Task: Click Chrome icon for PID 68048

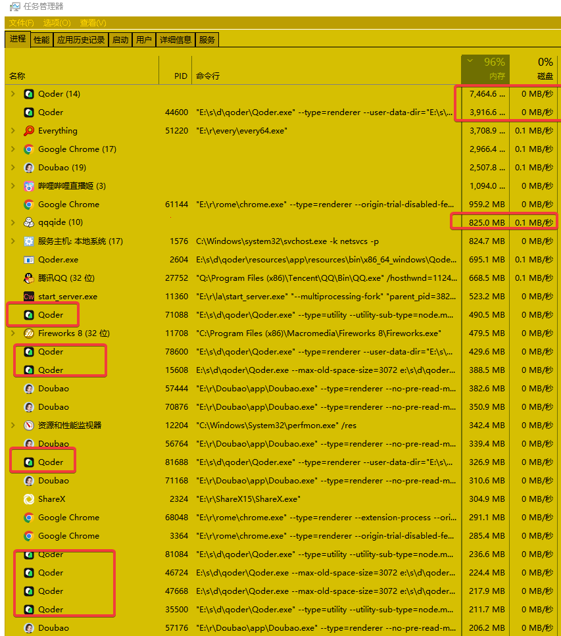Action: [x=29, y=518]
